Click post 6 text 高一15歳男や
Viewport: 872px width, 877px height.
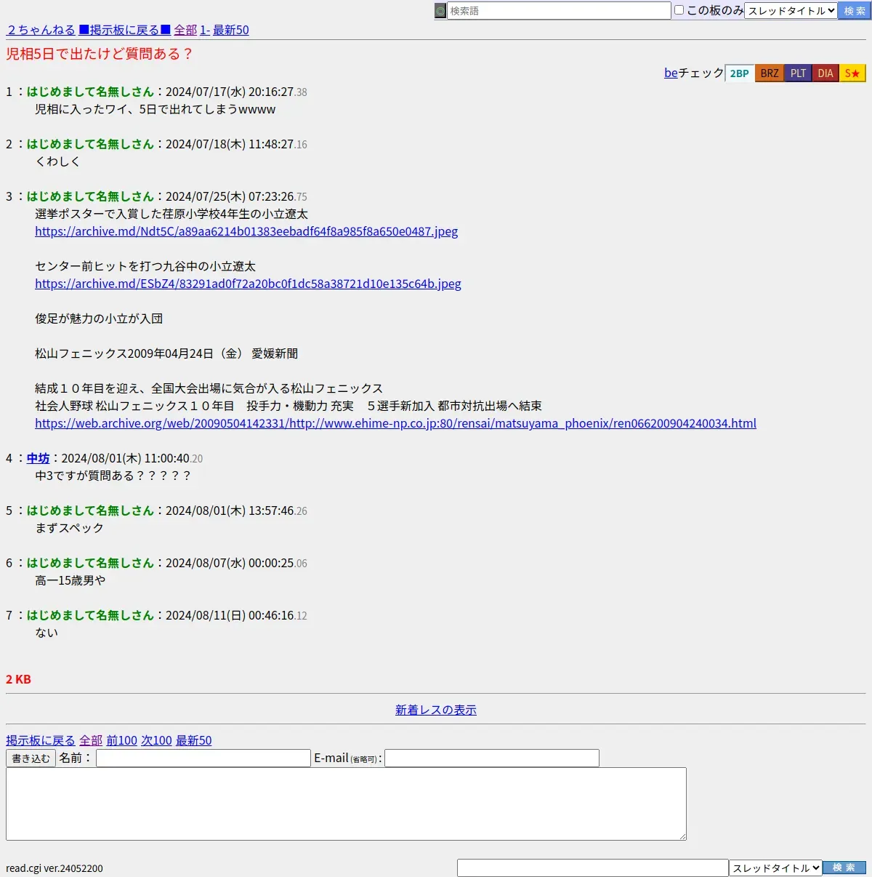[x=70, y=580]
